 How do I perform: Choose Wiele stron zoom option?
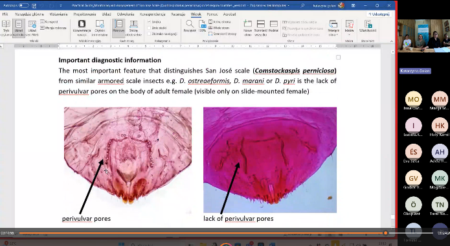click(219, 28)
